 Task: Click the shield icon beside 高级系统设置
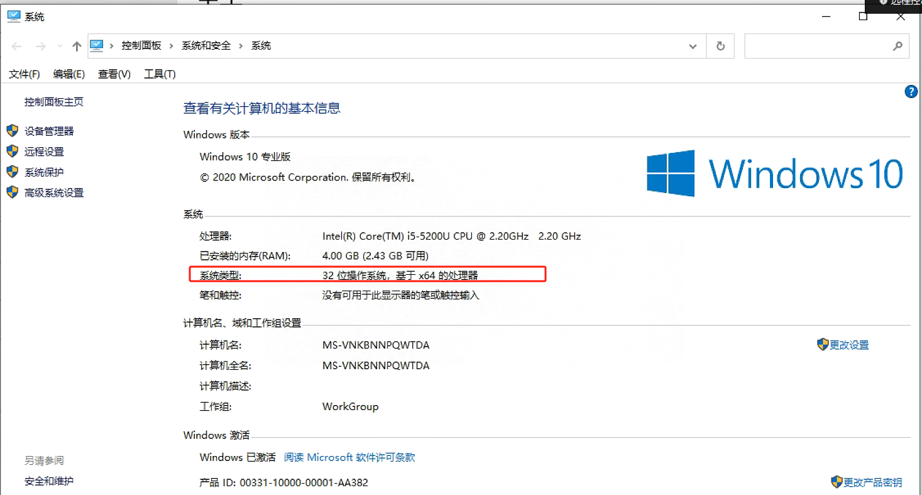(12, 192)
